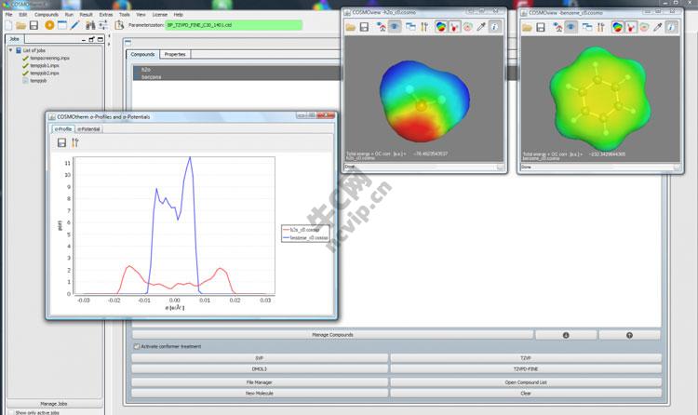The width and height of the screenshot is (698, 415).
Task: Click the move down arrow button beside Manage Compounds
Action: (566, 335)
